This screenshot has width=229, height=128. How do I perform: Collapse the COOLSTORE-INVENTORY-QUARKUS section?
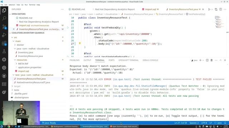point(28,33)
